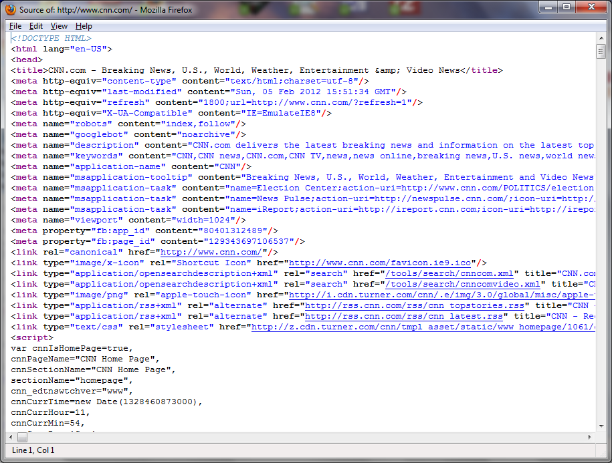Open the Edit menu

coord(35,26)
